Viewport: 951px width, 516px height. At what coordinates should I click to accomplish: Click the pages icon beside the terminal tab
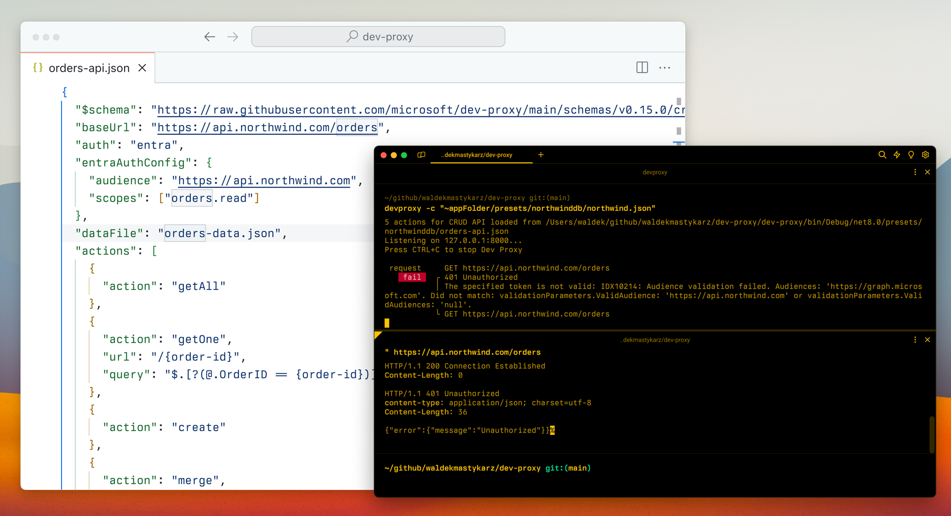point(421,155)
